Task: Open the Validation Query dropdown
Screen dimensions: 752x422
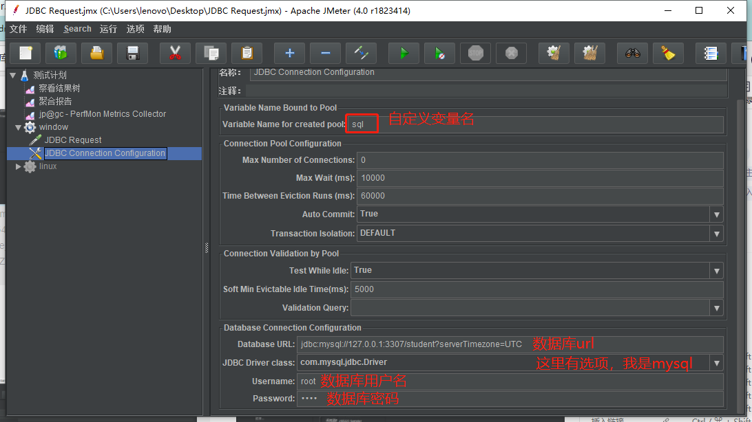Action: 716,308
